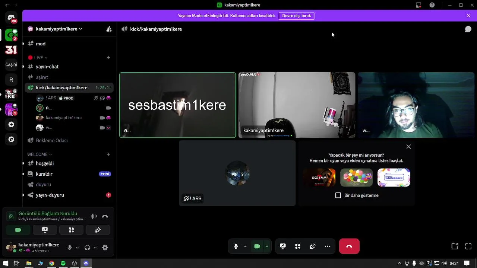This screenshot has height=268, width=477.
Task: Collapse the LIVE category
Action: (38, 58)
